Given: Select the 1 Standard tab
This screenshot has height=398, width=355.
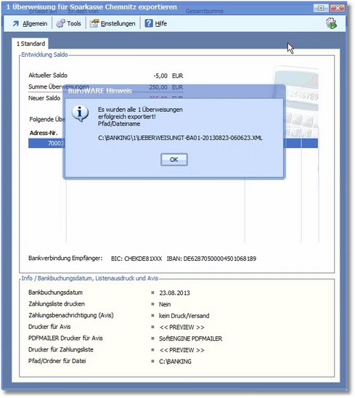Looking at the screenshot, I should 30,44.
